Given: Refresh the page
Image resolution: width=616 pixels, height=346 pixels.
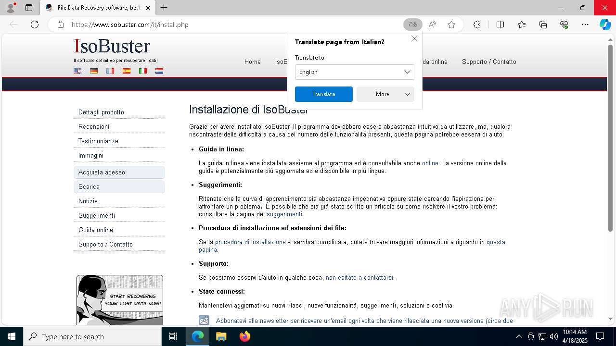Looking at the screenshot, I should tap(35, 25).
